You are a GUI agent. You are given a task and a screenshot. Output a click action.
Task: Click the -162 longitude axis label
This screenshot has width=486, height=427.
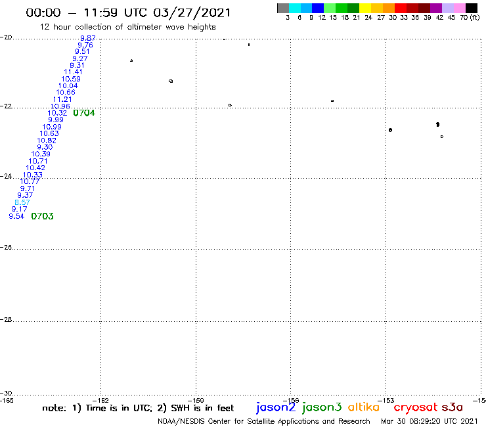point(101,400)
